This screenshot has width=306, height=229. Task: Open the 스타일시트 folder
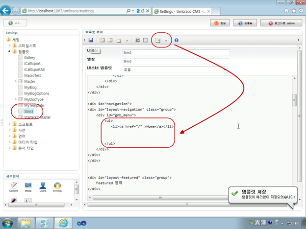[27, 46]
